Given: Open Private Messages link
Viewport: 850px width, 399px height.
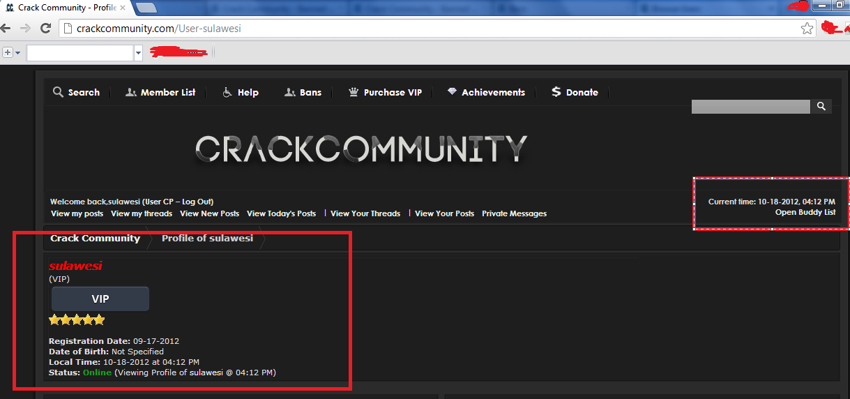Looking at the screenshot, I should tap(514, 213).
